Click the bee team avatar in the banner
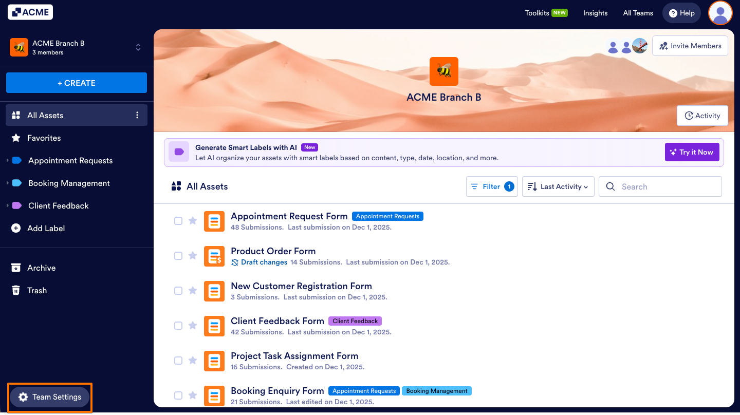The width and height of the screenshot is (740, 415). [x=444, y=71]
